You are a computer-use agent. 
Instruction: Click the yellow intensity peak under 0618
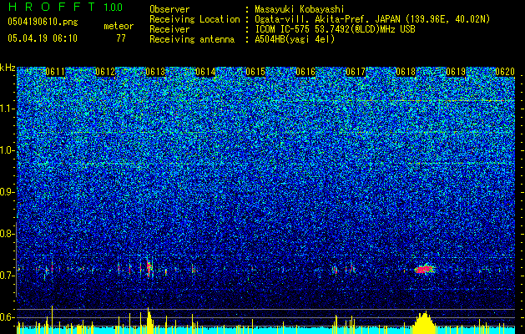pos(425,322)
